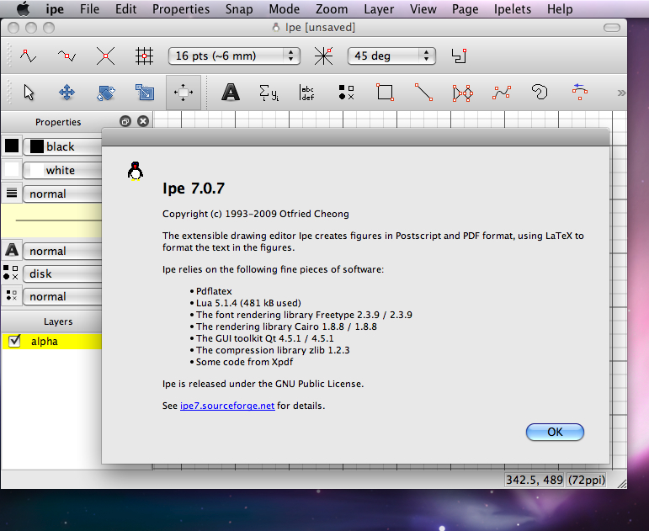Viewport: 649px width, 531px height.
Task: Click mark size icon in Properties
Action: [x=12, y=295]
